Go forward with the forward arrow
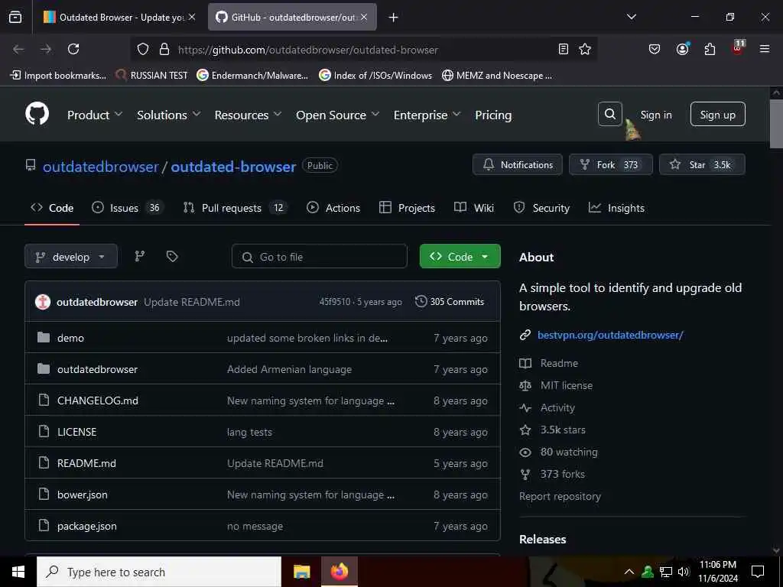The width and height of the screenshot is (783, 587). 46,49
